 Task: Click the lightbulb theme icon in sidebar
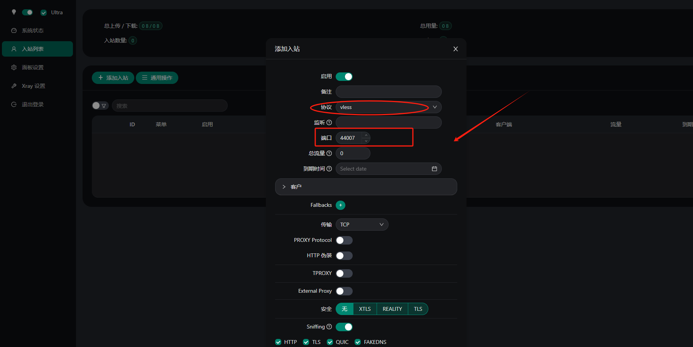click(14, 12)
